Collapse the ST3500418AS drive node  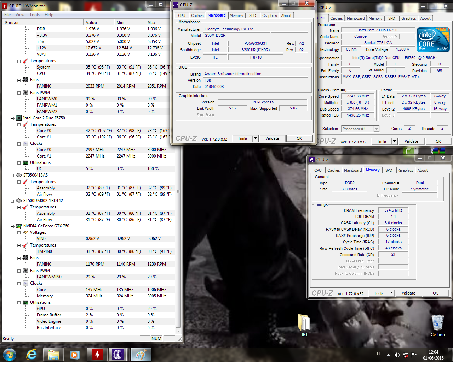pyautogui.click(x=12, y=176)
